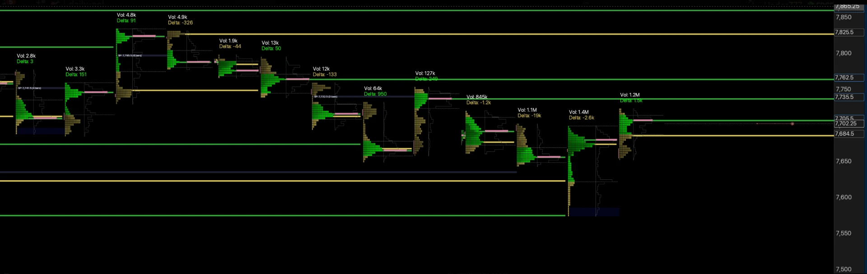Click the "Vol: 127k" label
Screen dimensions: 867x274
pyautogui.click(x=425, y=73)
